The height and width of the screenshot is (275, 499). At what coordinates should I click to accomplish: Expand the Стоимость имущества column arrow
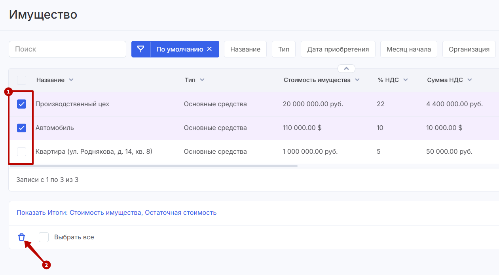(357, 80)
